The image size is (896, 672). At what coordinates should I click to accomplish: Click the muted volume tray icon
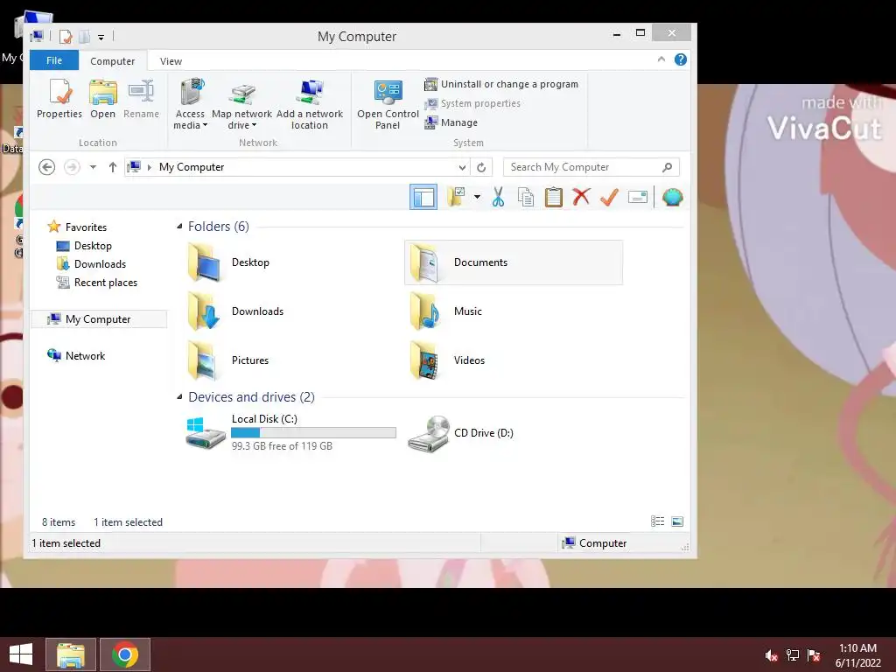[x=772, y=655]
